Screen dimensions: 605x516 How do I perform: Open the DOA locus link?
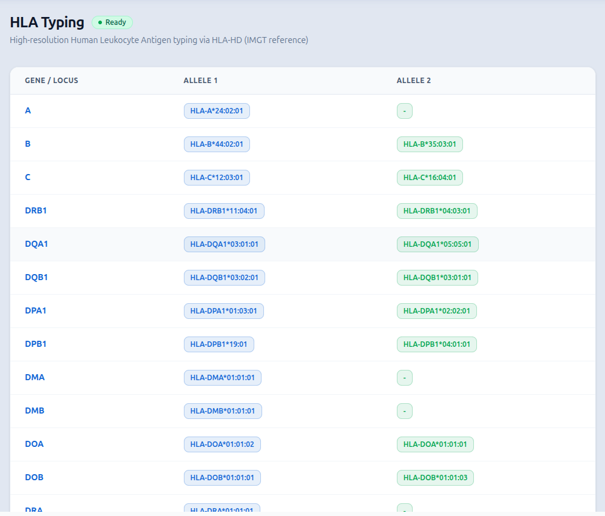[x=35, y=444]
